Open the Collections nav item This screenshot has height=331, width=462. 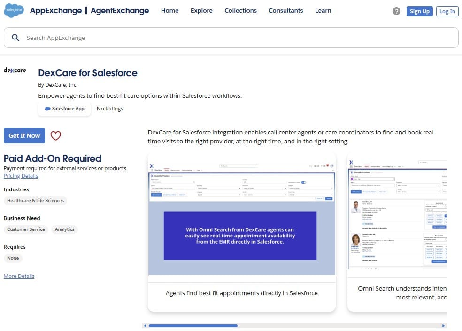240,11
